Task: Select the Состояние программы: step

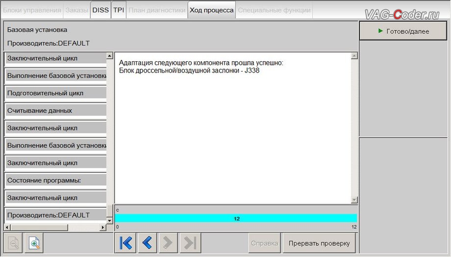Action: pos(56,180)
